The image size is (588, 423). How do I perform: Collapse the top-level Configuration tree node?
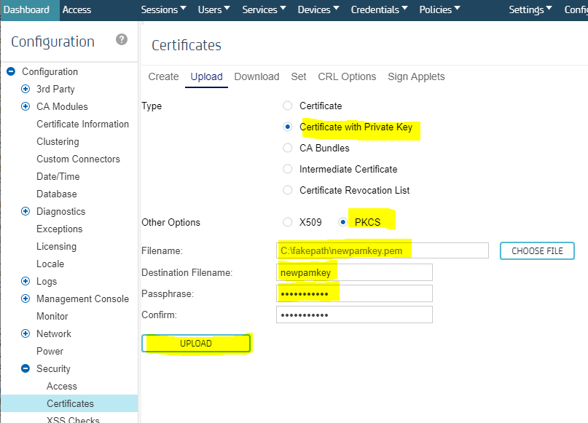[11, 71]
